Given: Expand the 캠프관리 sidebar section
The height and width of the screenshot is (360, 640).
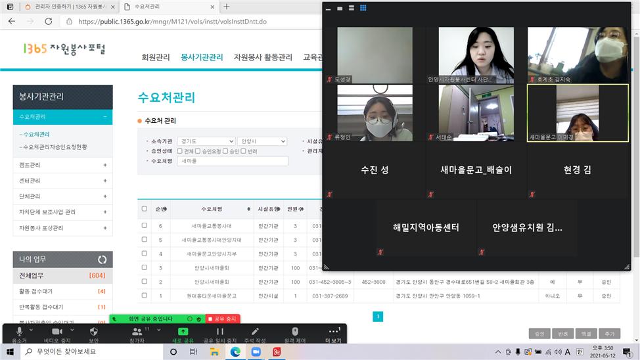Looking at the screenshot, I should click(x=62, y=165).
